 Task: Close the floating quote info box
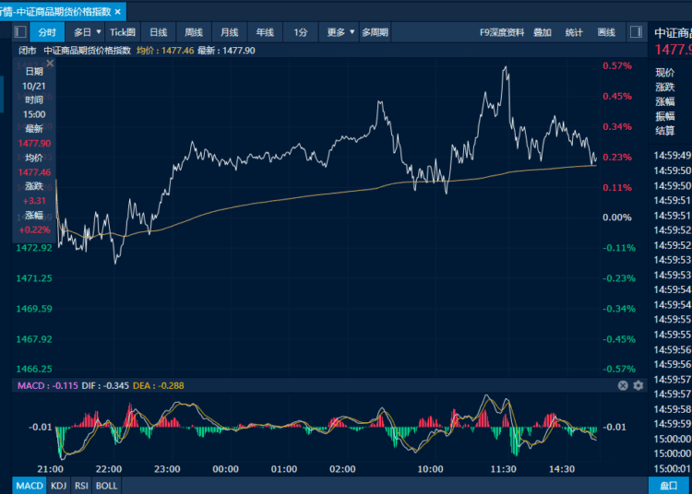(51, 64)
